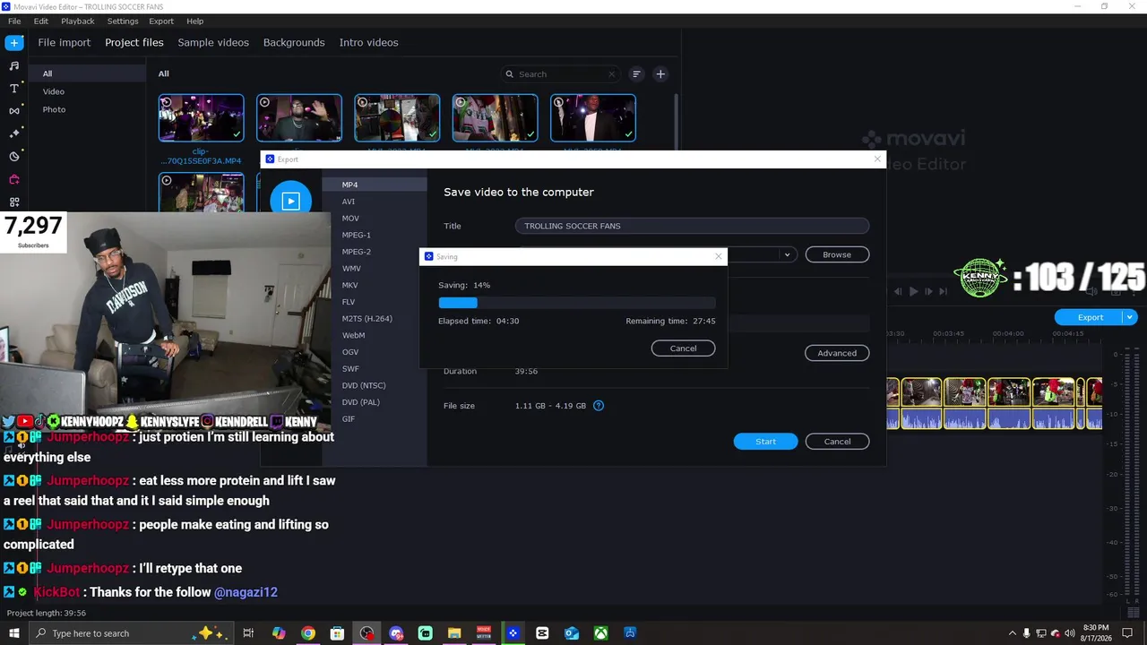The width and height of the screenshot is (1147, 645).
Task: Click the pink store bag icon
Action: point(14,179)
